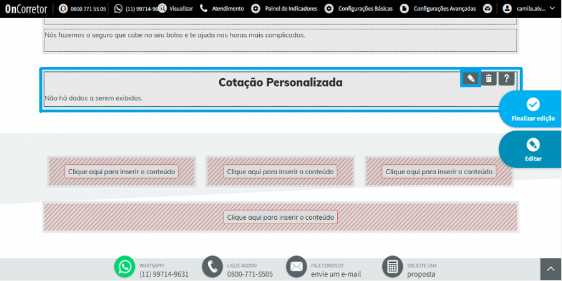Open the Atendimento menu item

pyautogui.click(x=222, y=9)
